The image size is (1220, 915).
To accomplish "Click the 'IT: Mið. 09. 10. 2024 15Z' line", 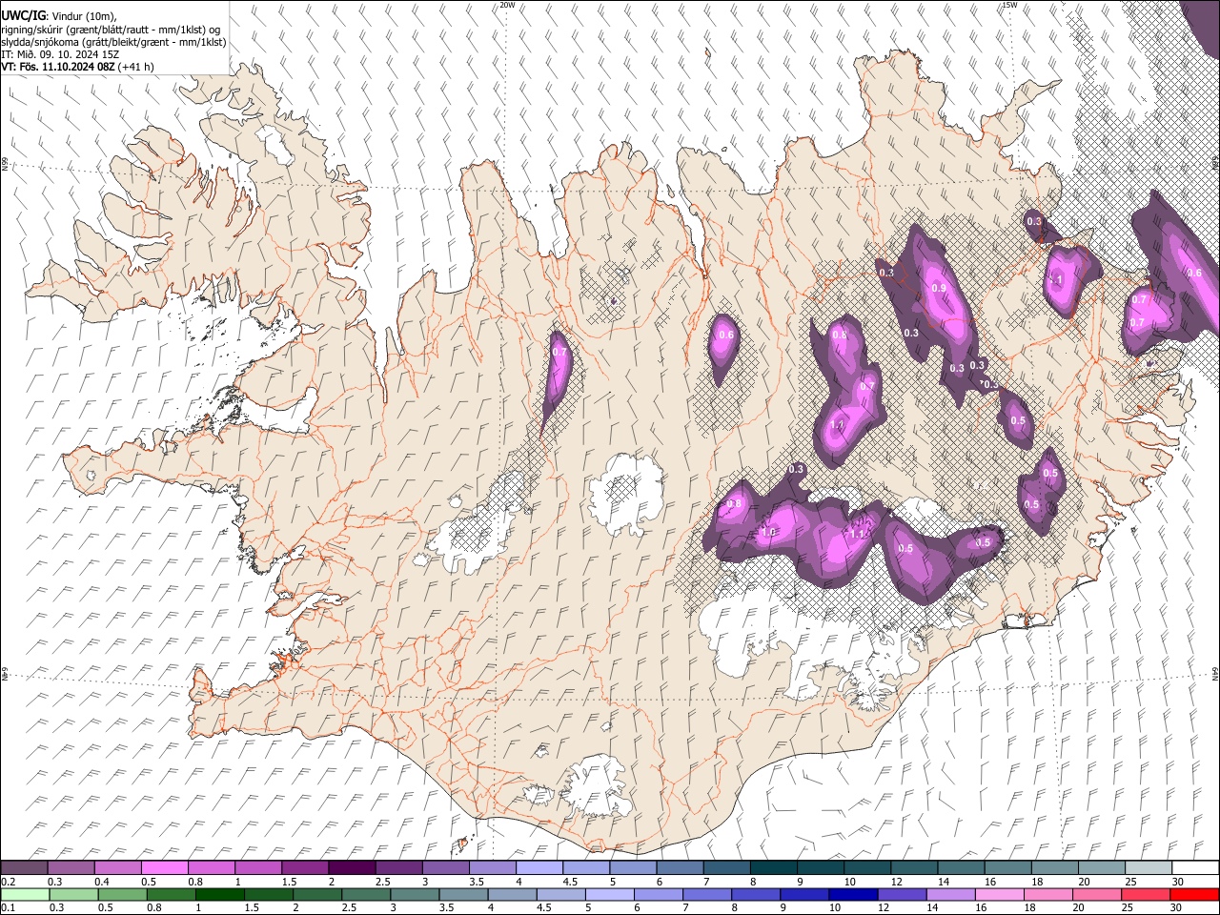I will point(60,54).
